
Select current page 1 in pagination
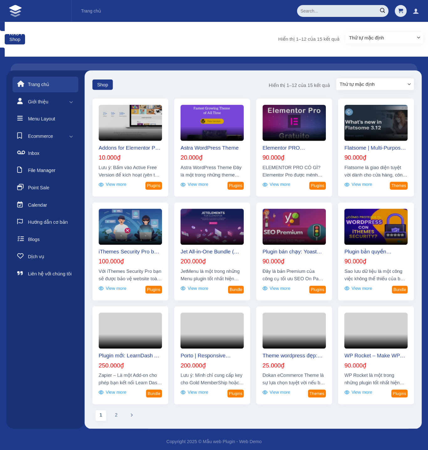click(x=101, y=415)
